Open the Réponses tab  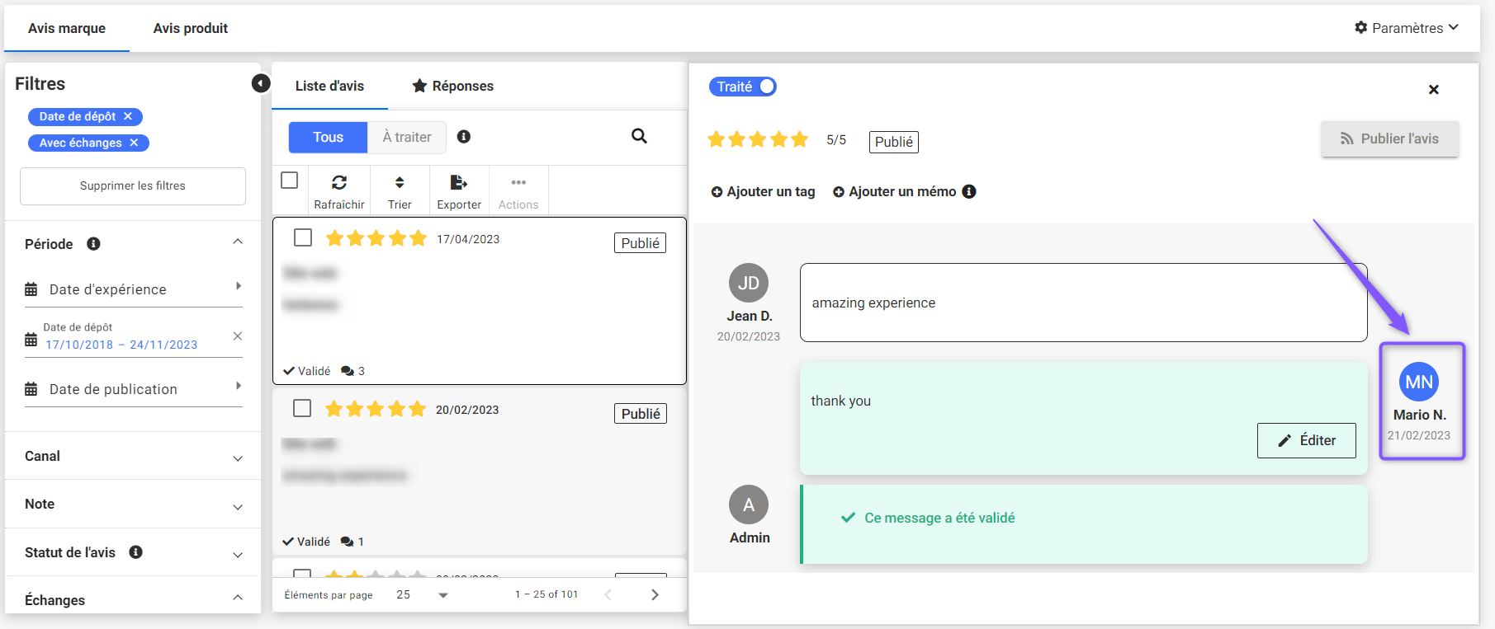pos(453,86)
